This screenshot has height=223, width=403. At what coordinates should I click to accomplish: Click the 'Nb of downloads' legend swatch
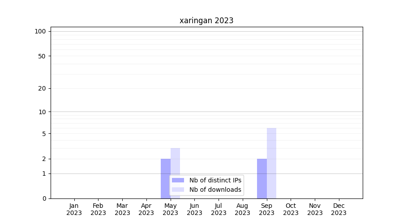(x=178, y=190)
